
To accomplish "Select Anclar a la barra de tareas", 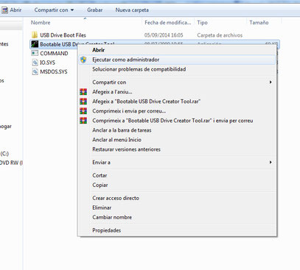I will [177, 130].
